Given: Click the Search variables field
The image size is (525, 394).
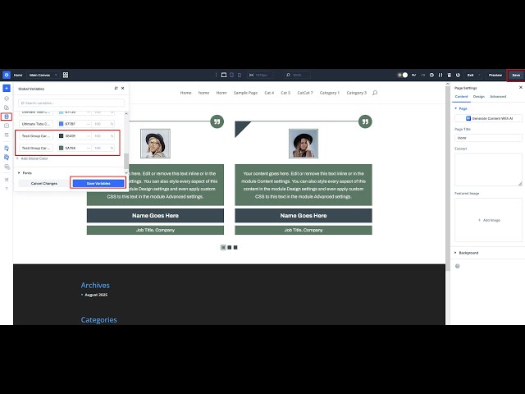Looking at the screenshot, I should 71,103.
